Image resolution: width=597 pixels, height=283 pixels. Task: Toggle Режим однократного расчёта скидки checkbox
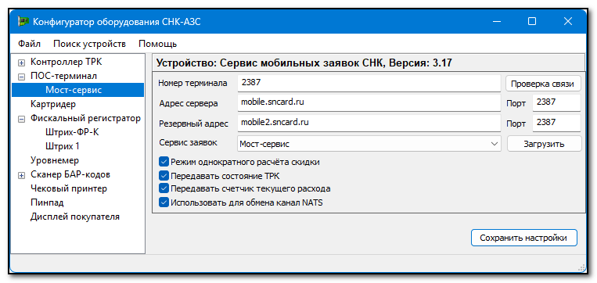click(x=164, y=162)
